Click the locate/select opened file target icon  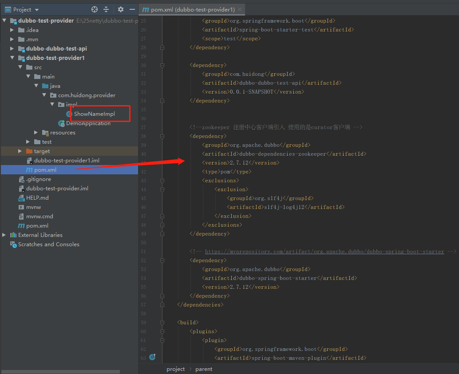pos(94,9)
